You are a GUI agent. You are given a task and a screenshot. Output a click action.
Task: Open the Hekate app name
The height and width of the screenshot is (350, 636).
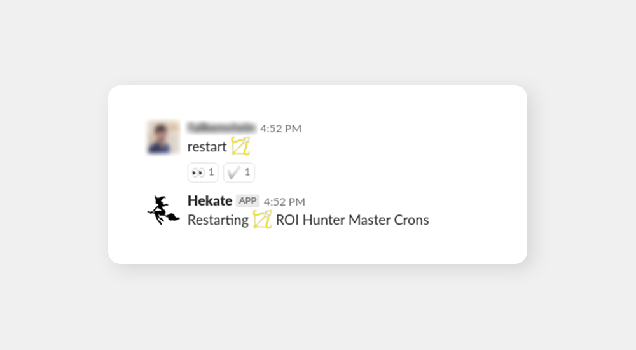pyautogui.click(x=210, y=201)
